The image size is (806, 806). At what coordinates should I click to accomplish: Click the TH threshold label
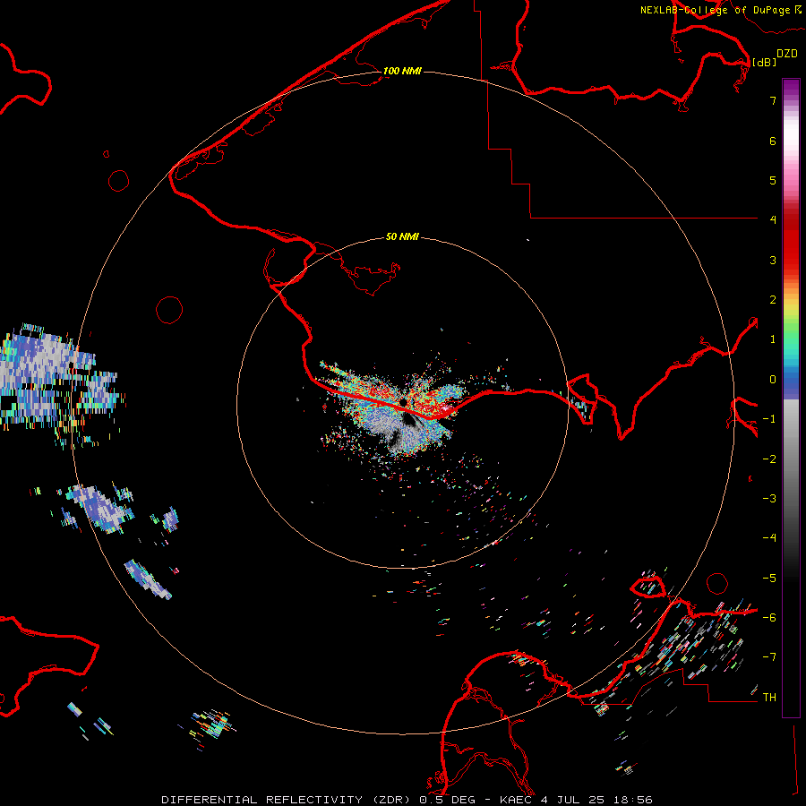click(x=769, y=698)
